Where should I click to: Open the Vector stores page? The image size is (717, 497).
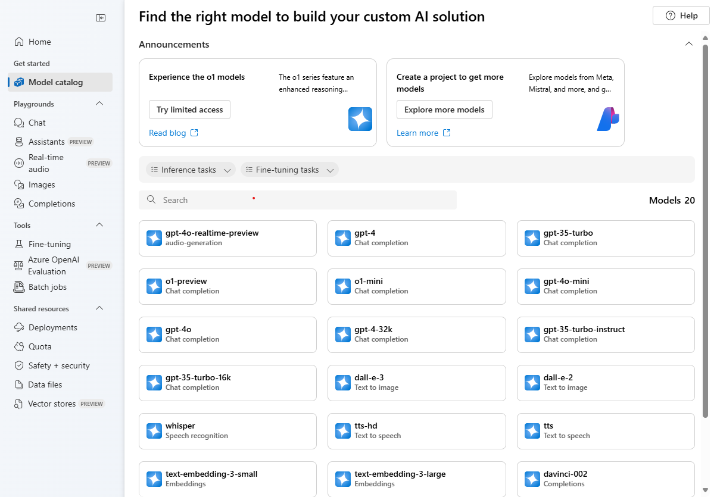(60, 404)
